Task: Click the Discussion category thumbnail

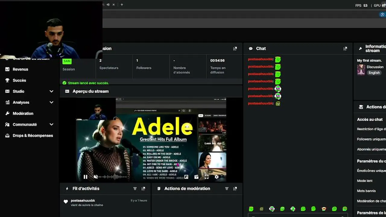Action: pyautogui.click(x=361, y=70)
